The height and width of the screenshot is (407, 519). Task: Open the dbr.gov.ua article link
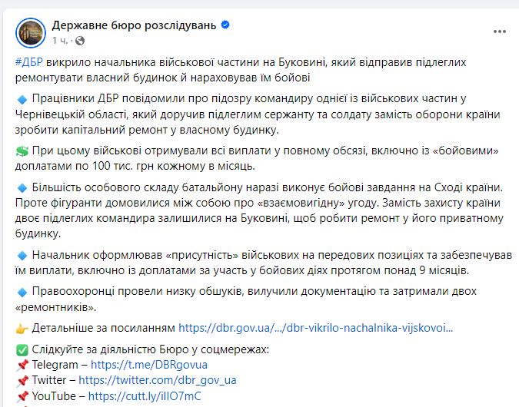(315, 328)
